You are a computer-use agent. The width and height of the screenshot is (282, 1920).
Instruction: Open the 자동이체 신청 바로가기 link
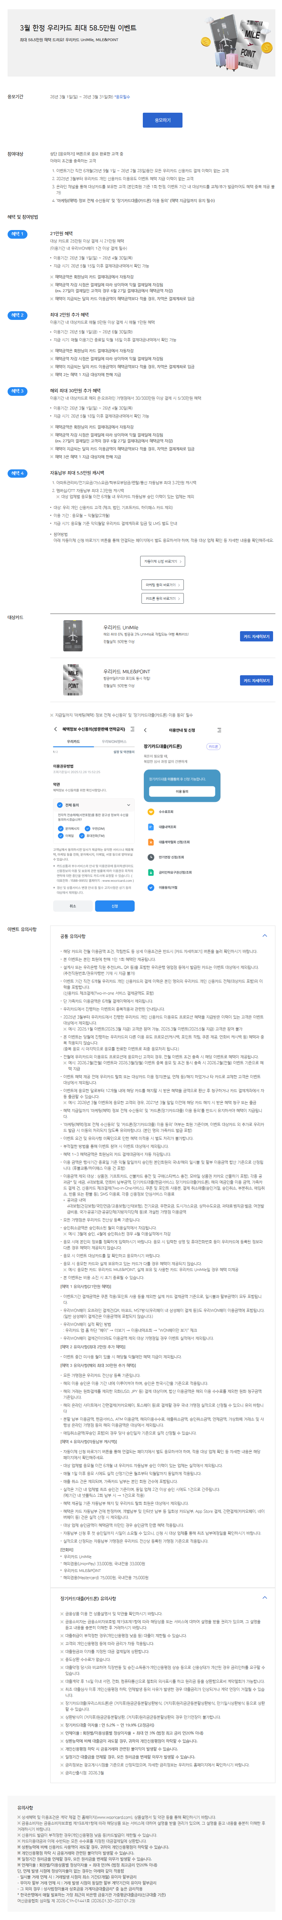pos(162,561)
